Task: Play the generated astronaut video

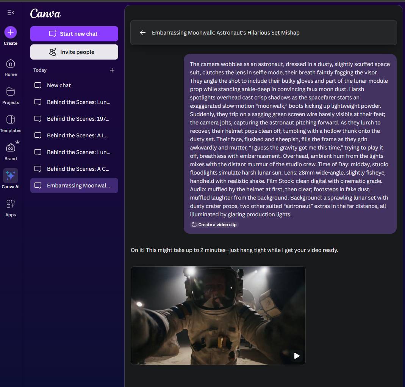Action: click(x=297, y=356)
